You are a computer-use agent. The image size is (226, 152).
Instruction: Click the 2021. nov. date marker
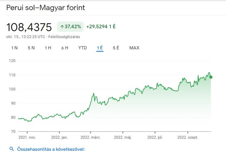pyautogui.click(x=27, y=138)
